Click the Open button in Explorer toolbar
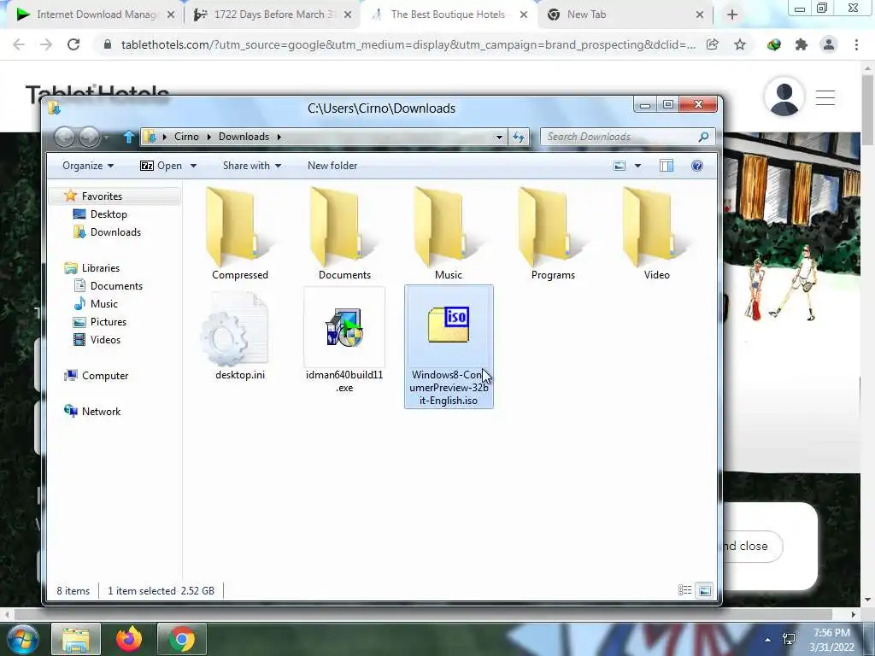The width and height of the screenshot is (875, 656). [x=161, y=166]
